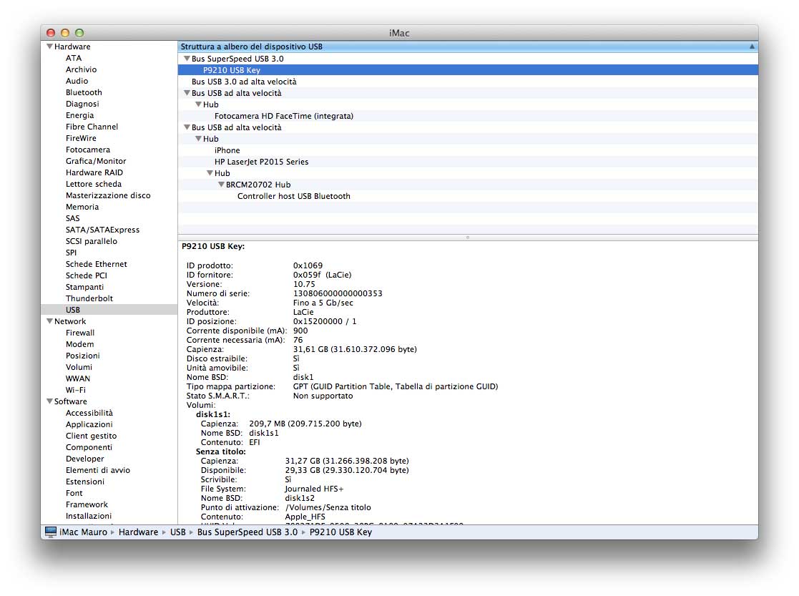Select Thunderbolt in the Hardware list
Screen dimensions: 799x596
[x=89, y=298]
